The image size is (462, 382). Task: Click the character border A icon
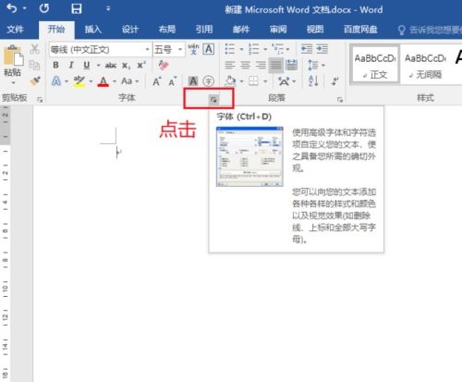coord(209,49)
